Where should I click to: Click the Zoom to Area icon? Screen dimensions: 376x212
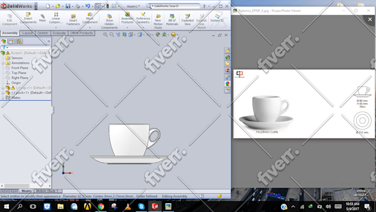click(112, 34)
